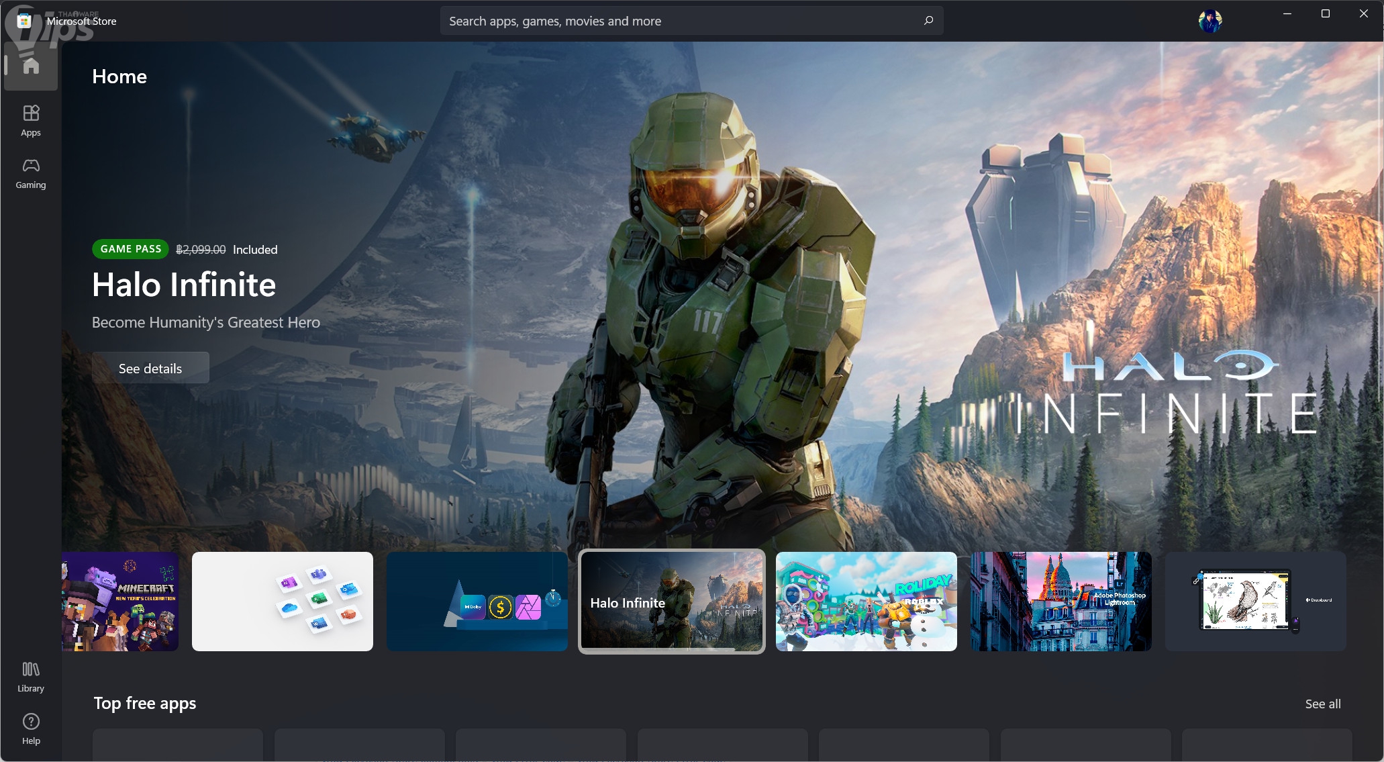
Task: Open the user profile avatar
Action: pyautogui.click(x=1209, y=21)
